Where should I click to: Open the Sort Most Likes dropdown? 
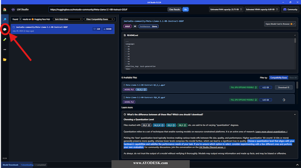68,19
